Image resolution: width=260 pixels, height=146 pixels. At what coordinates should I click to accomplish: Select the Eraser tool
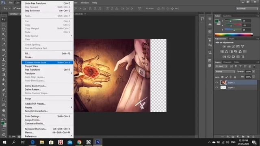[4, 69]
